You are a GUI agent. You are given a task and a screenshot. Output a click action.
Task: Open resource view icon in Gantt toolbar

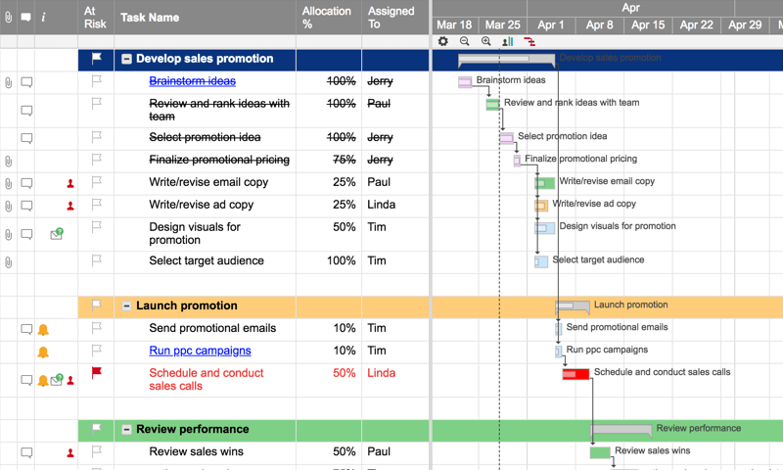(x=507, y=42)
